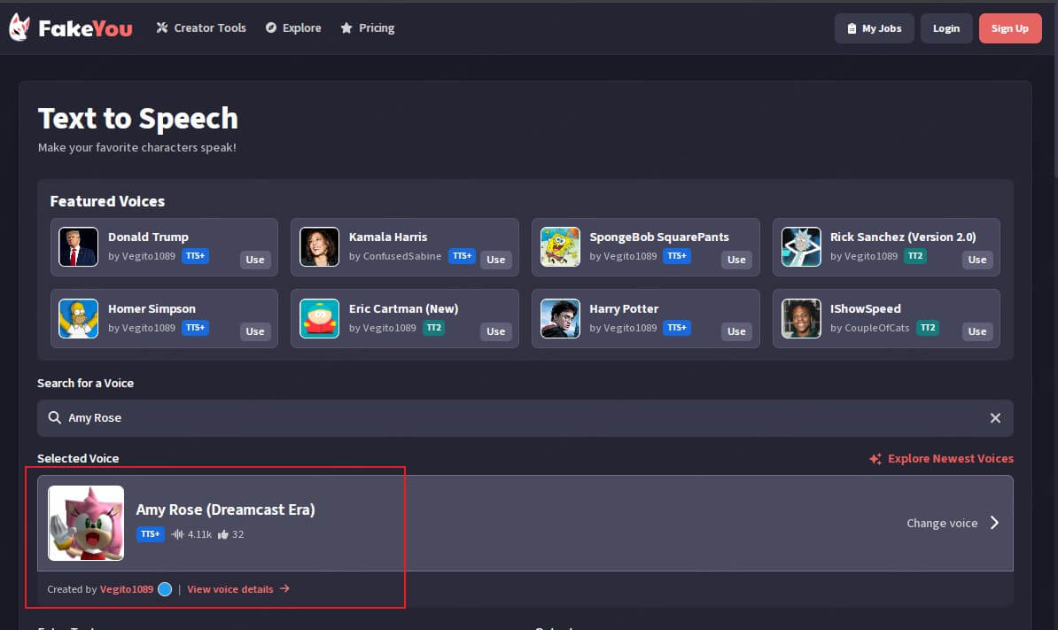This screenshot has width=1058, height=630.
Task: Open the Explore menu
Action: coord(293,27)
